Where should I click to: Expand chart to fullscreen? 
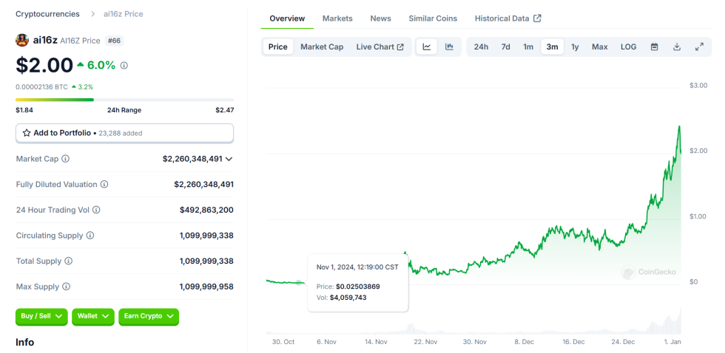click(700, 47)
